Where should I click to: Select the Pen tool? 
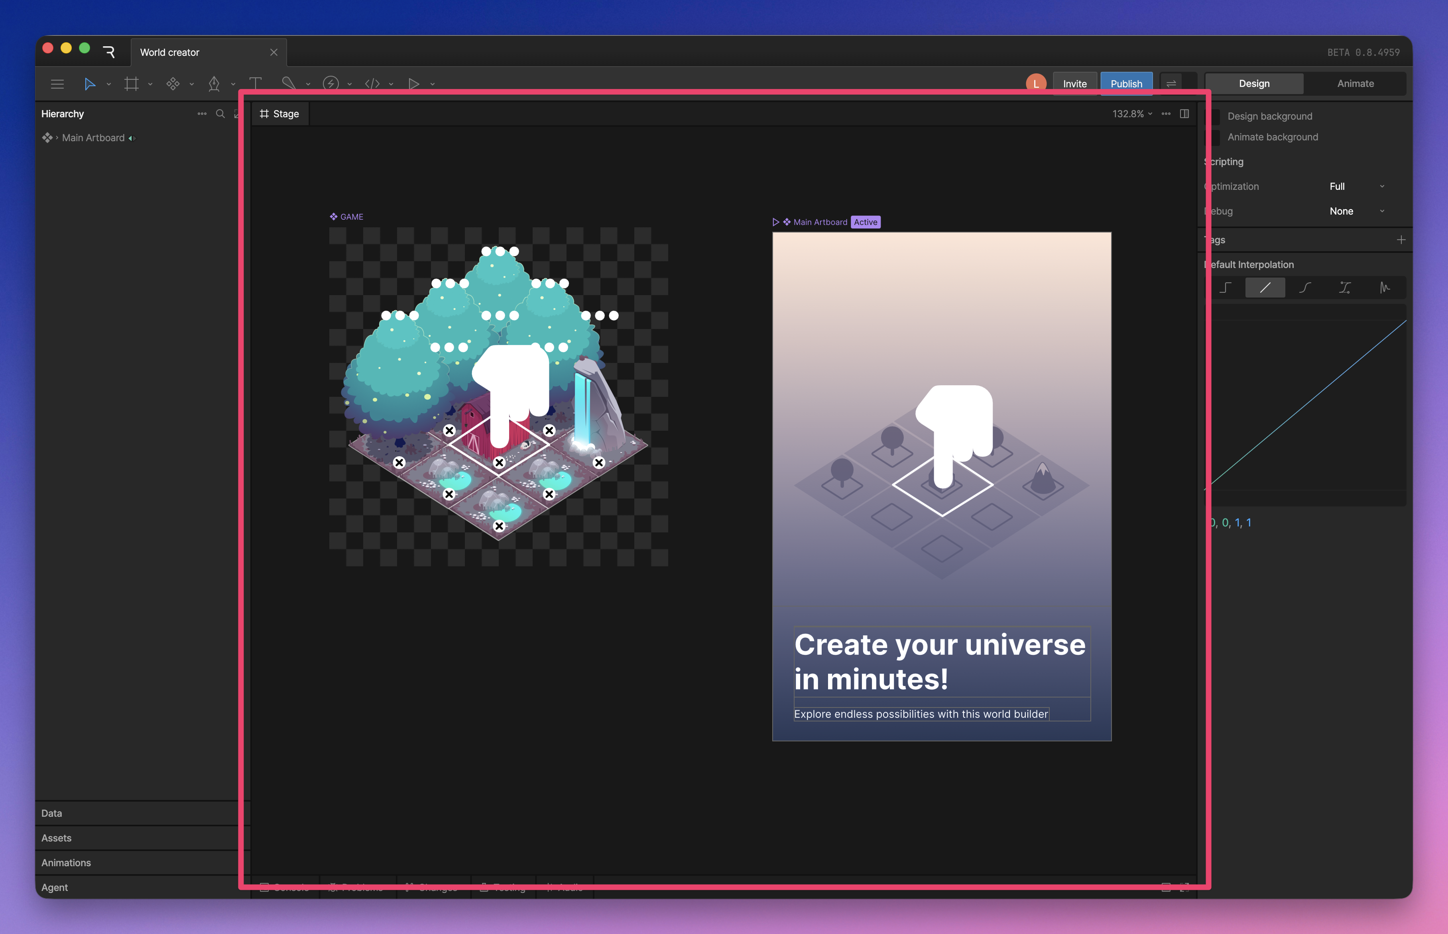tap(214, 84)
